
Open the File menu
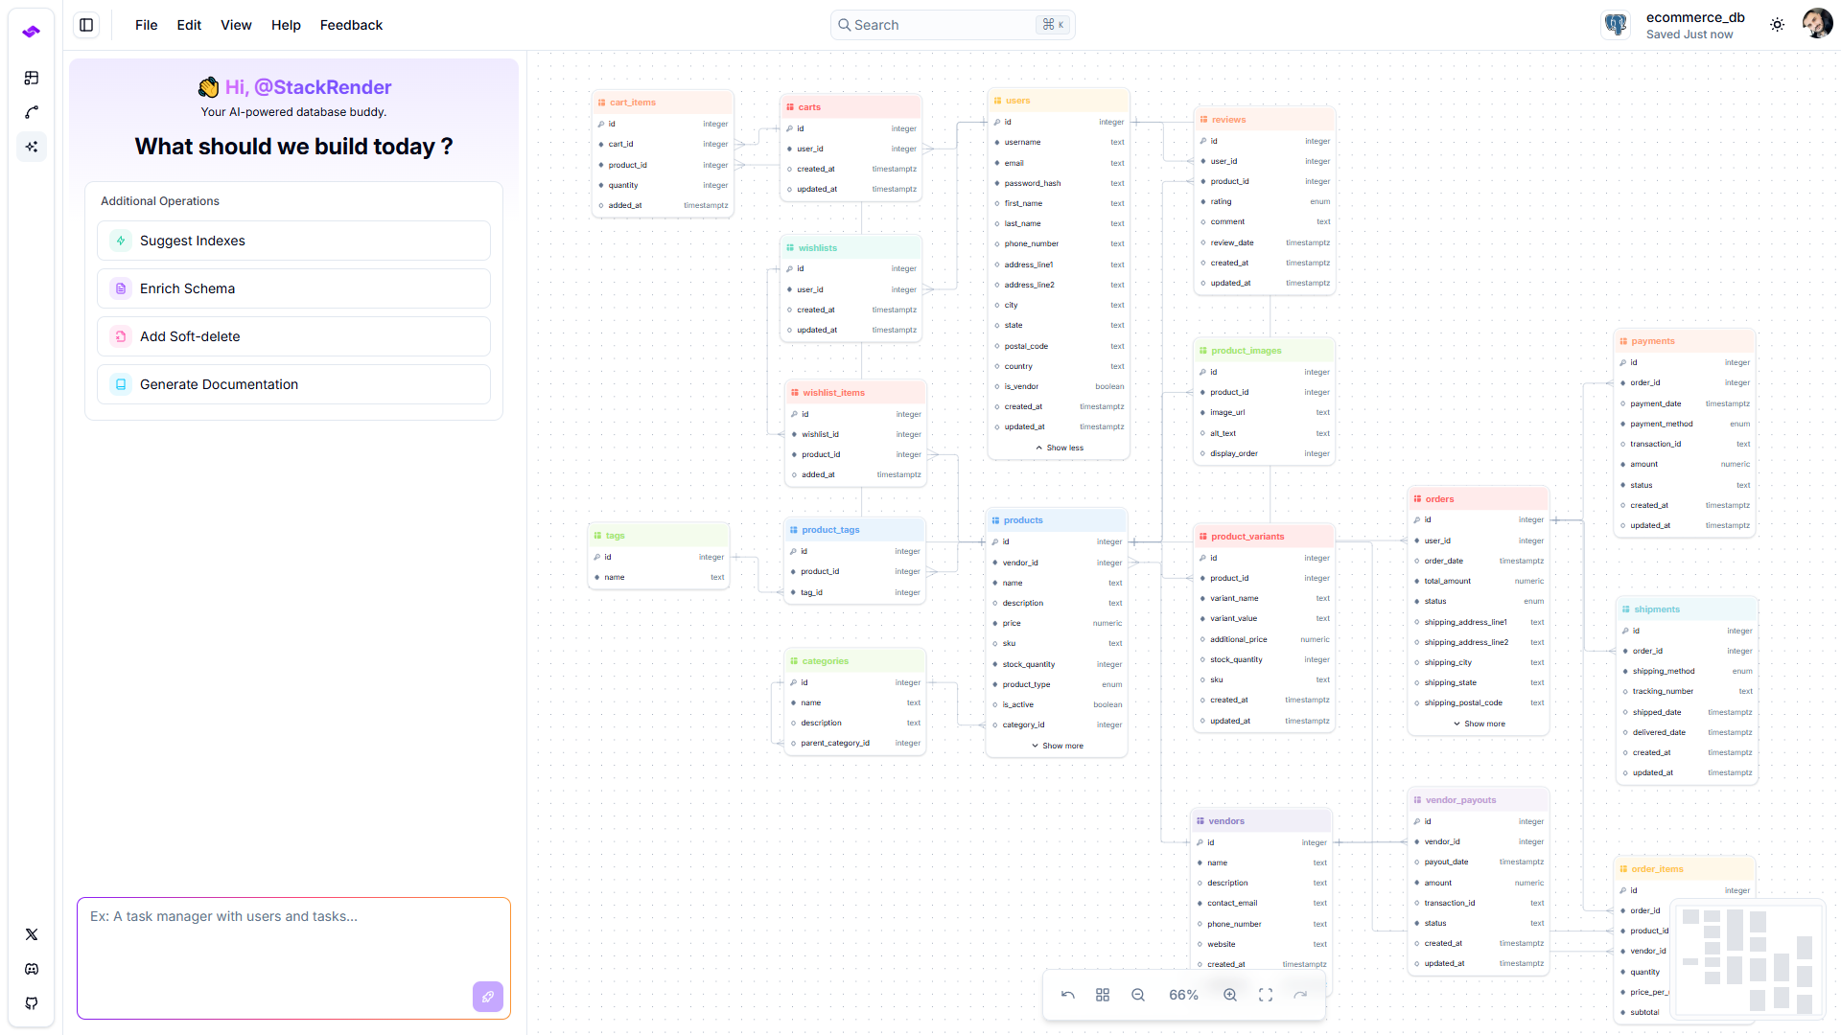(x=146, y=25)
